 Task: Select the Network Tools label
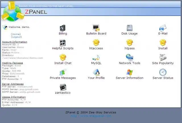pos(130,63)
